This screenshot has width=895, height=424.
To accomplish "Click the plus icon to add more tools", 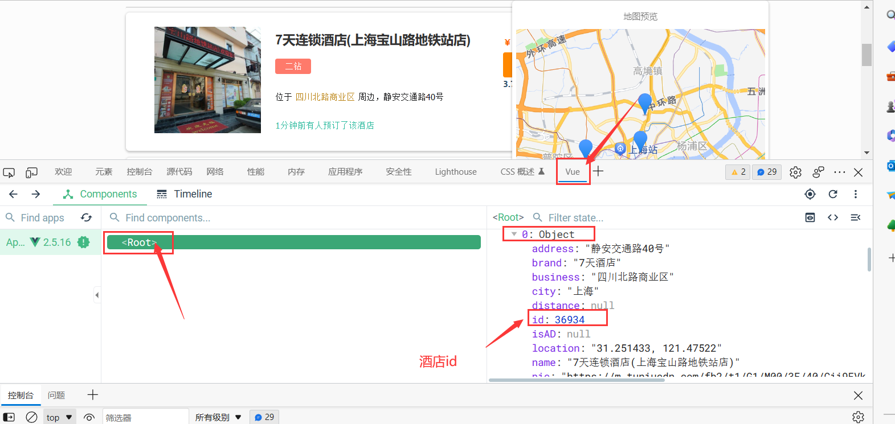I will [599, 171].
